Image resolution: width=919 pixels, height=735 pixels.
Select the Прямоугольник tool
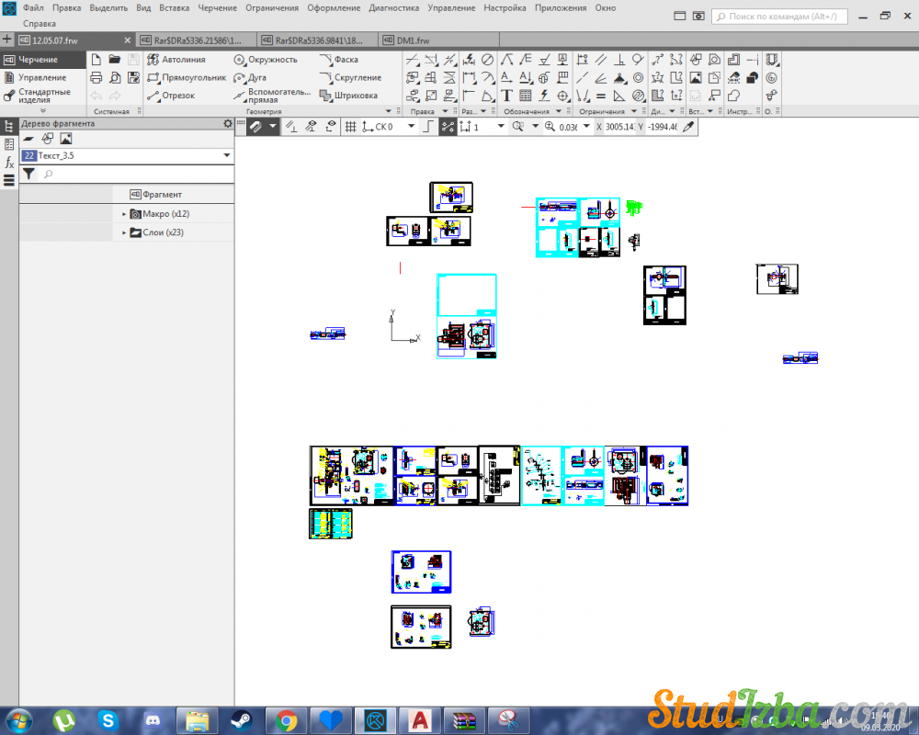[187, 77]
